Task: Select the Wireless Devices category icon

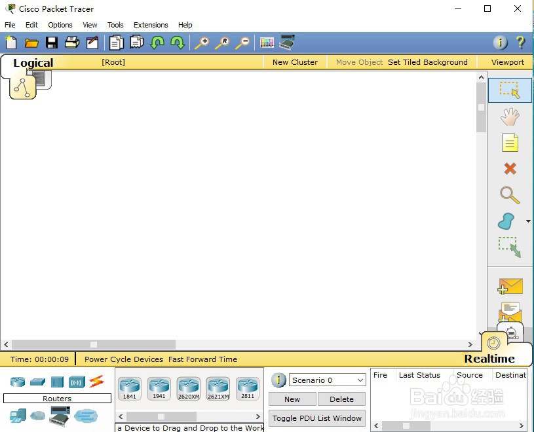Action: tap(77, 382)
